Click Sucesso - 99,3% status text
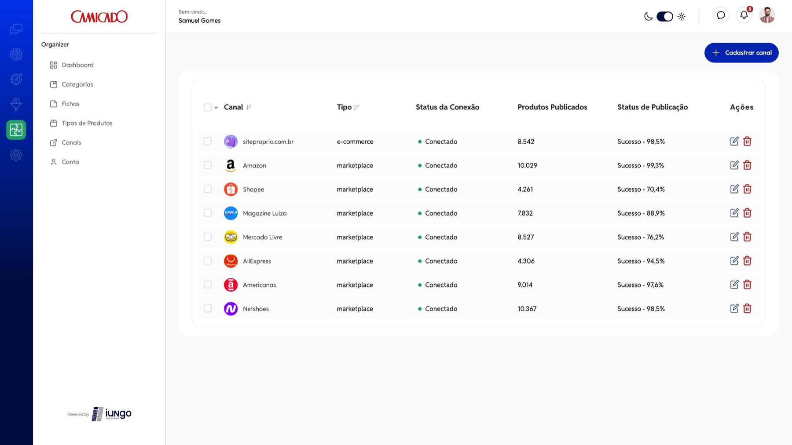This screenshot has width=792, height=445. point(641,165)
